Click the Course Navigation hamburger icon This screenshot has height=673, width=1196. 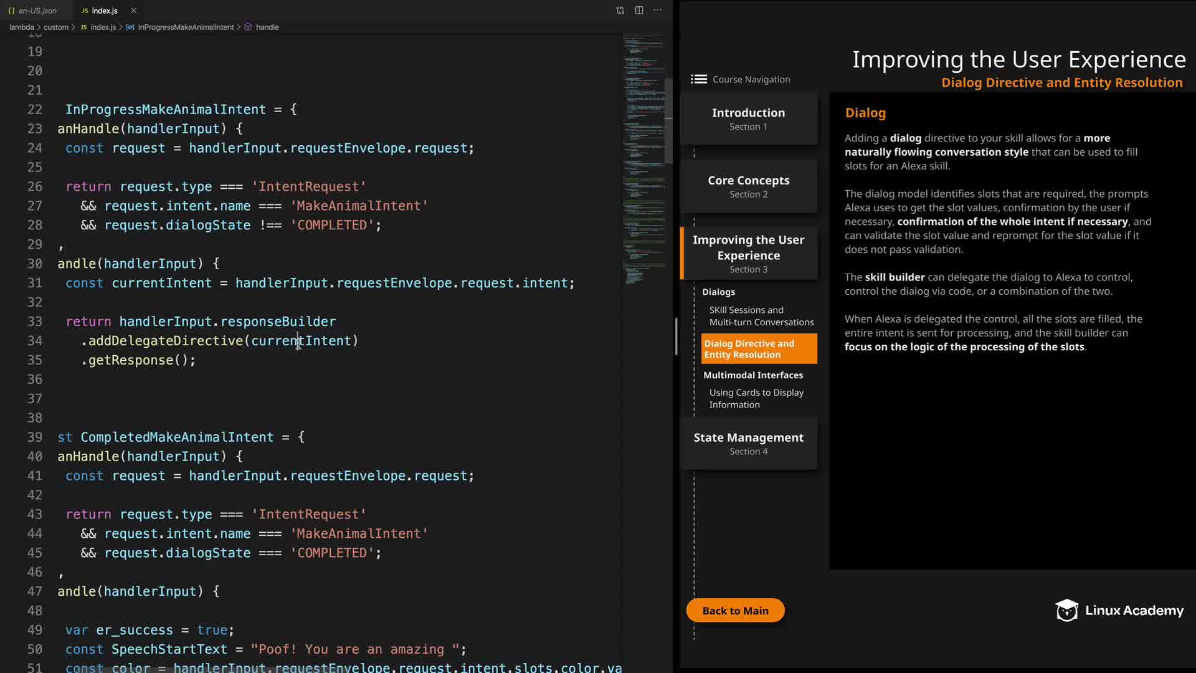(x=698, y=79)
